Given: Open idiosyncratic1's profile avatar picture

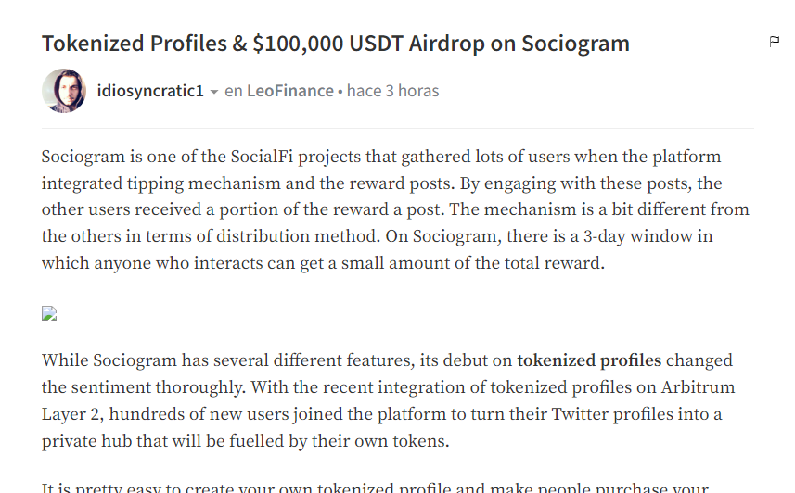Looking at the screenshot, I should point(64,91).
